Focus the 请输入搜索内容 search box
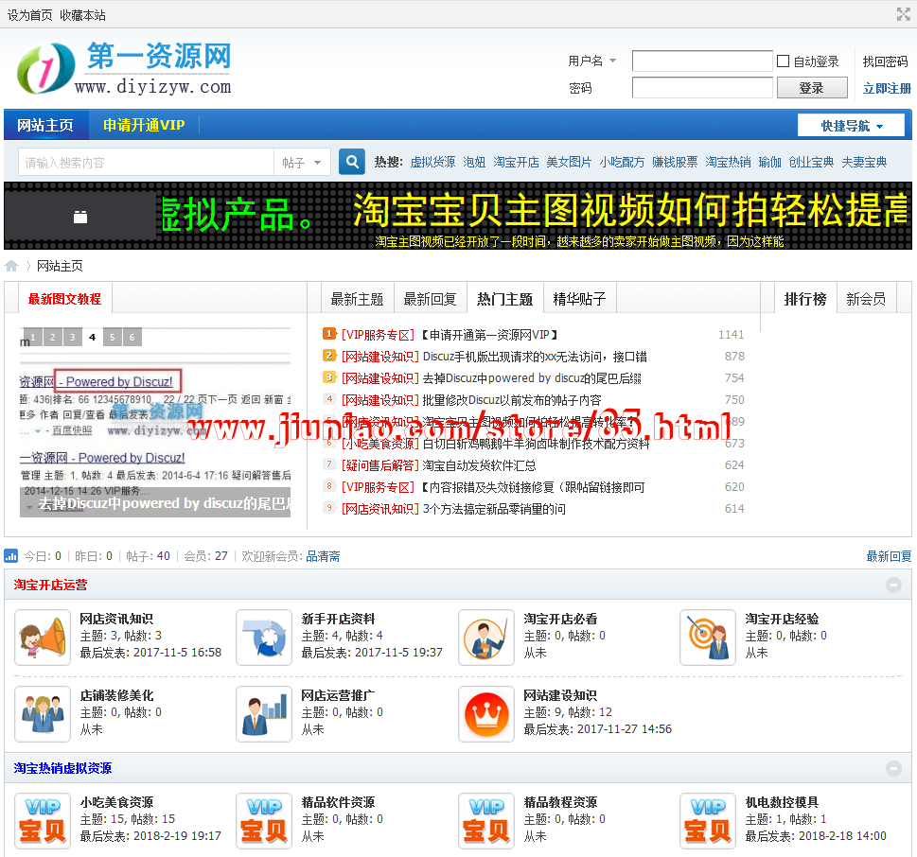917x857 pixels. pos(146,163)
